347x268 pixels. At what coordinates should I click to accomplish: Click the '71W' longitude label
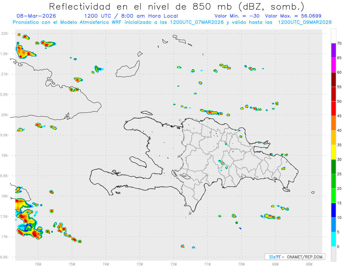pos(207,264)
